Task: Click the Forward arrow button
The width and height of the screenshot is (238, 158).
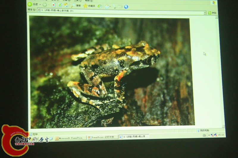Action: tap(44, 5)
